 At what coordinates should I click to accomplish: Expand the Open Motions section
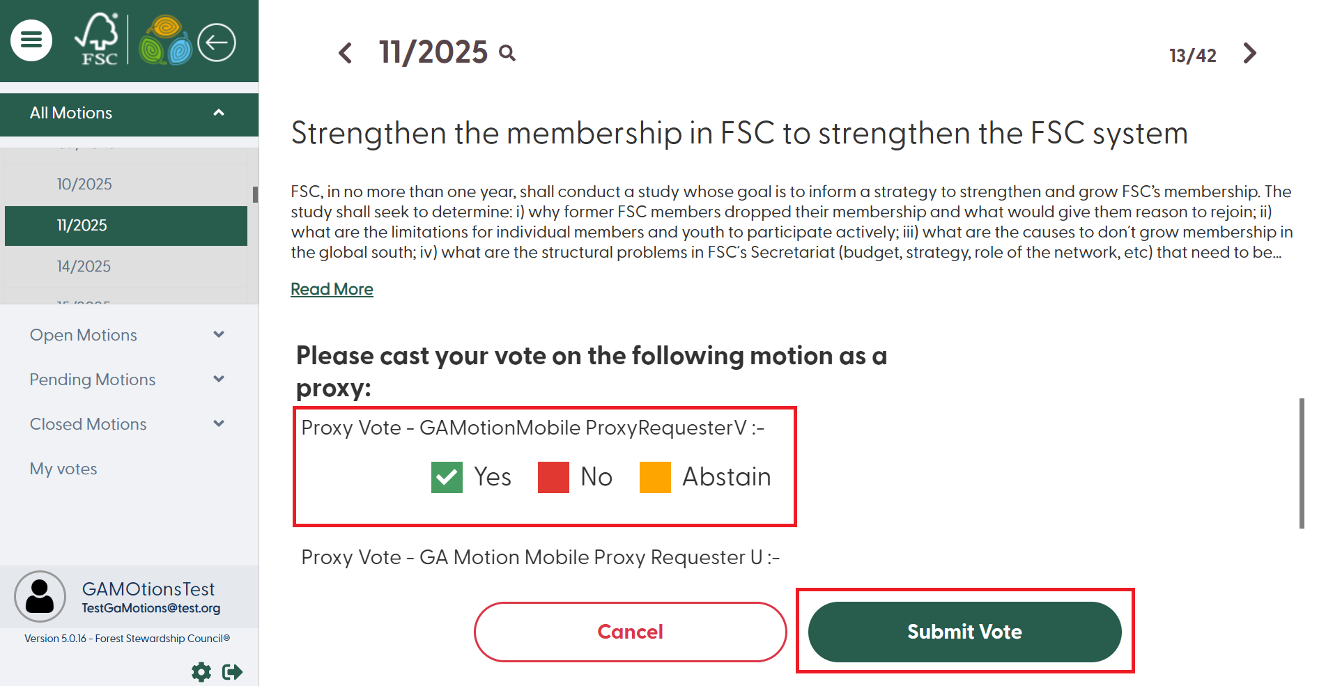219,335
